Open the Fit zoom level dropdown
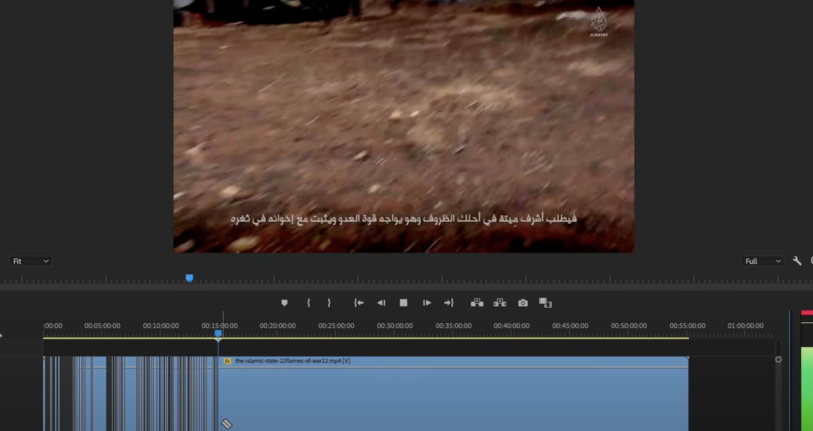The width and height of the screenshot is (813, 431). (30, 261)
